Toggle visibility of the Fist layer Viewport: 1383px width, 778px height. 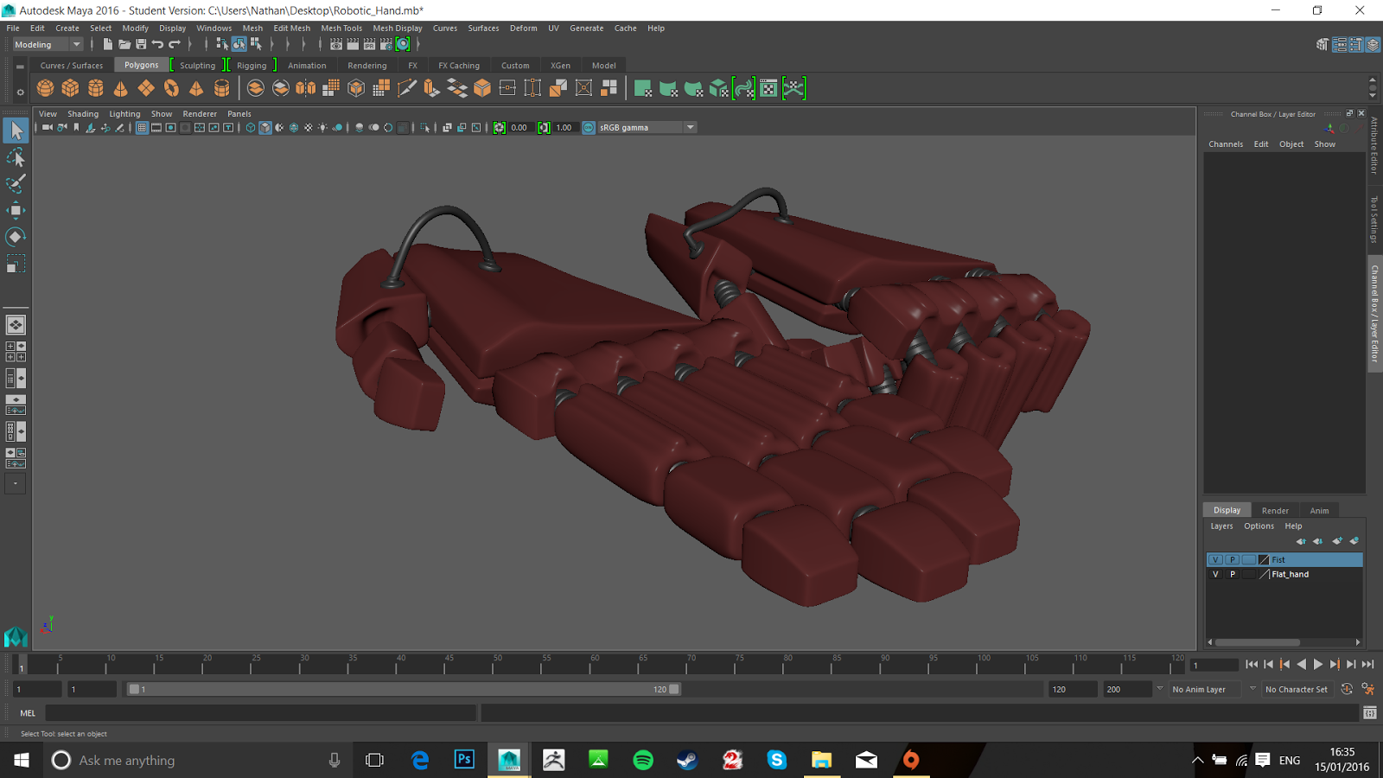point(1215,559)
